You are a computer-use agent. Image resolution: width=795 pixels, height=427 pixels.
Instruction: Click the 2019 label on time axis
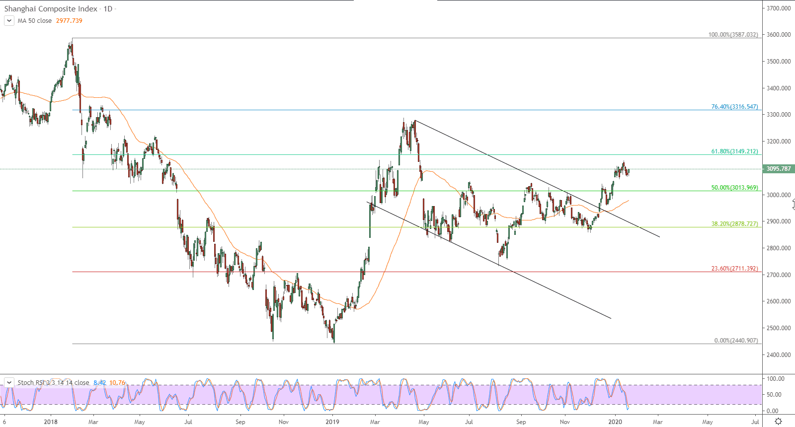332,422
